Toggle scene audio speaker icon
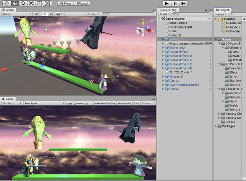Viewport: 246px width, 181px height. tap(51, 14)
